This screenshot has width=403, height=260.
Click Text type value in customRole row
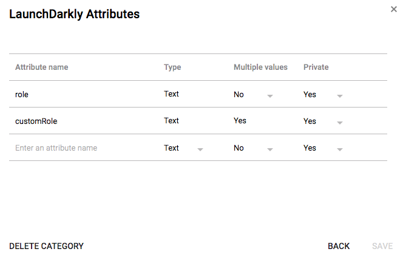[171, 121]
